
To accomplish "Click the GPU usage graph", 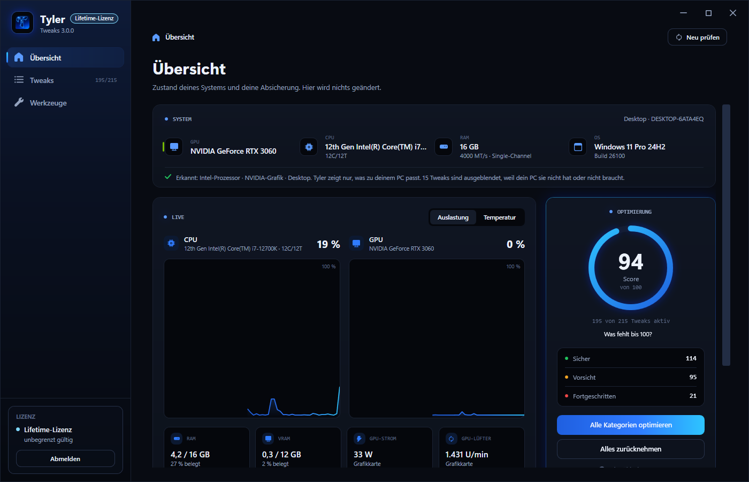I will click(437, 338).
